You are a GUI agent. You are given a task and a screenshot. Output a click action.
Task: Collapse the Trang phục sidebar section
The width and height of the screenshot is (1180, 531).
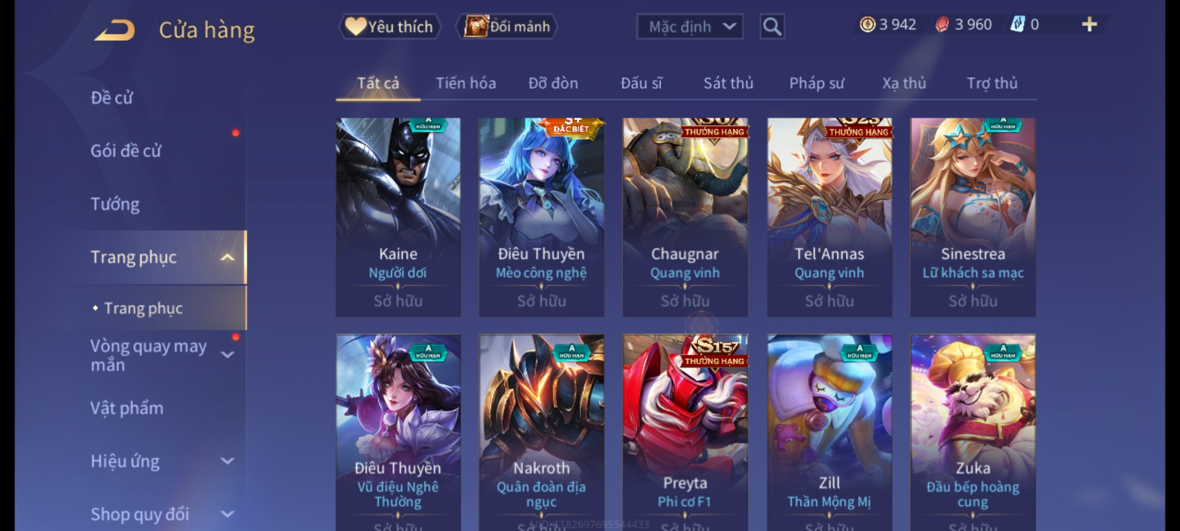[x=227, y=257]
